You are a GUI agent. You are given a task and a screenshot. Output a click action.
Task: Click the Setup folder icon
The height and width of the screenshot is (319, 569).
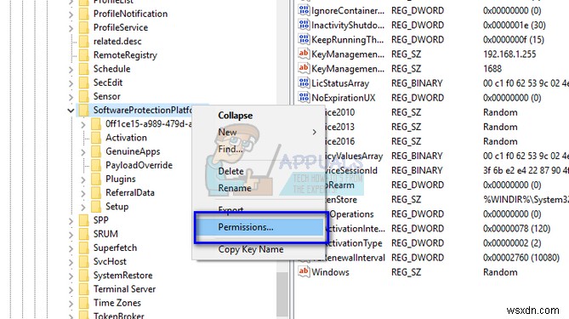(96, 207)
